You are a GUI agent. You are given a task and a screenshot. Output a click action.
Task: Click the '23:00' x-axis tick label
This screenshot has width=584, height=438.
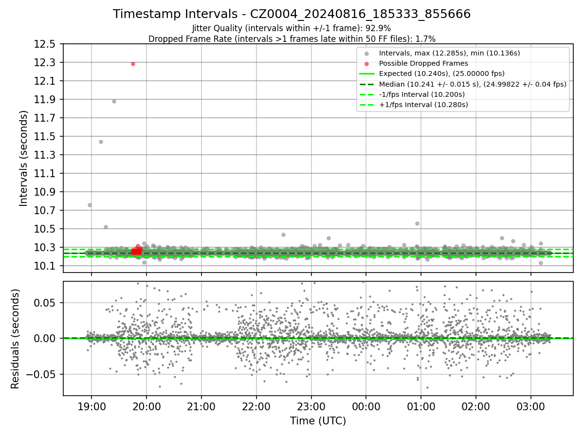click(311, 406)
